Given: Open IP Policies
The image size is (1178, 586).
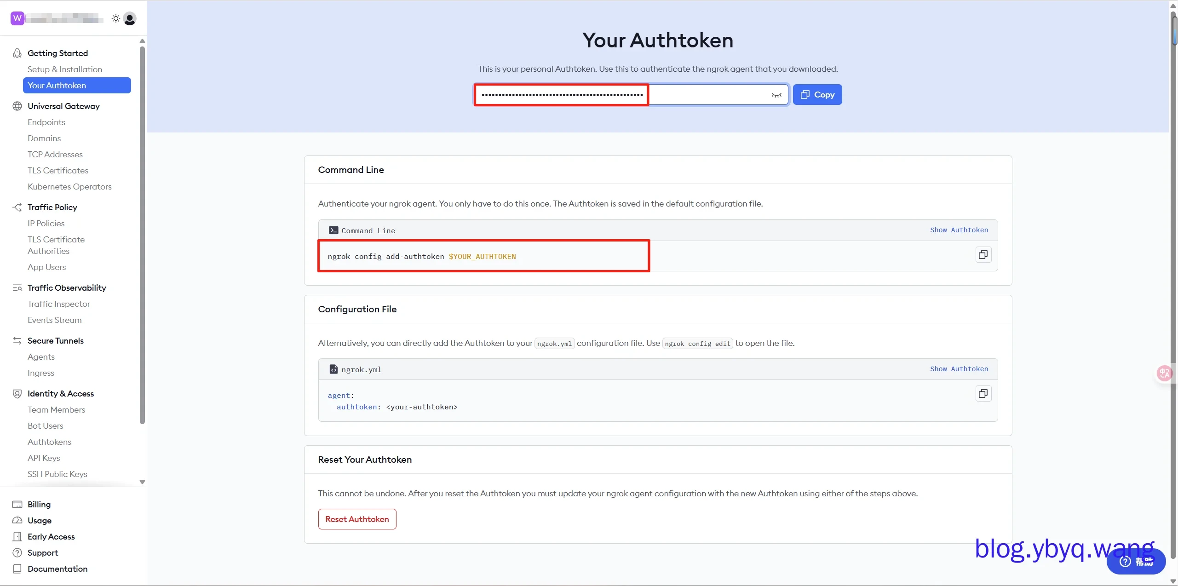Looking at the screenshot, I should coord(46,223).
